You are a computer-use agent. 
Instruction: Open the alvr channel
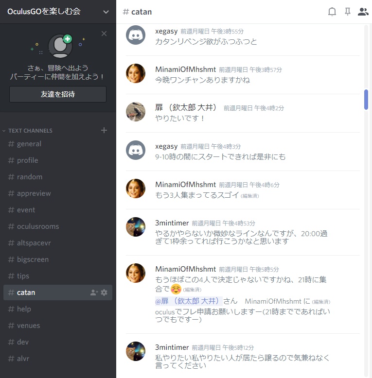[x=58, y=359]
